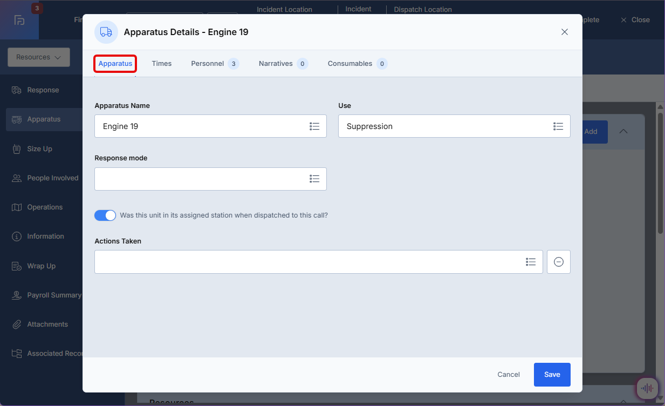The image size is (665, 406).
Task: Close the Apparatus Details dialog with X
Action: click(565, 32)
